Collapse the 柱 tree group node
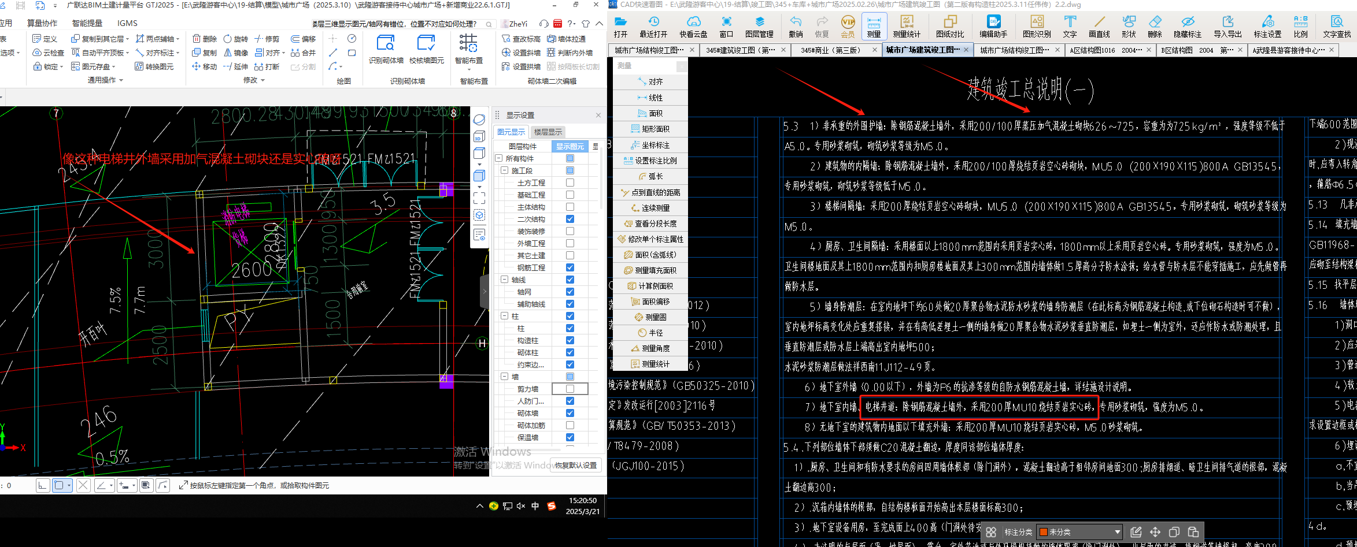The image size is (1357, 547). 505,316
